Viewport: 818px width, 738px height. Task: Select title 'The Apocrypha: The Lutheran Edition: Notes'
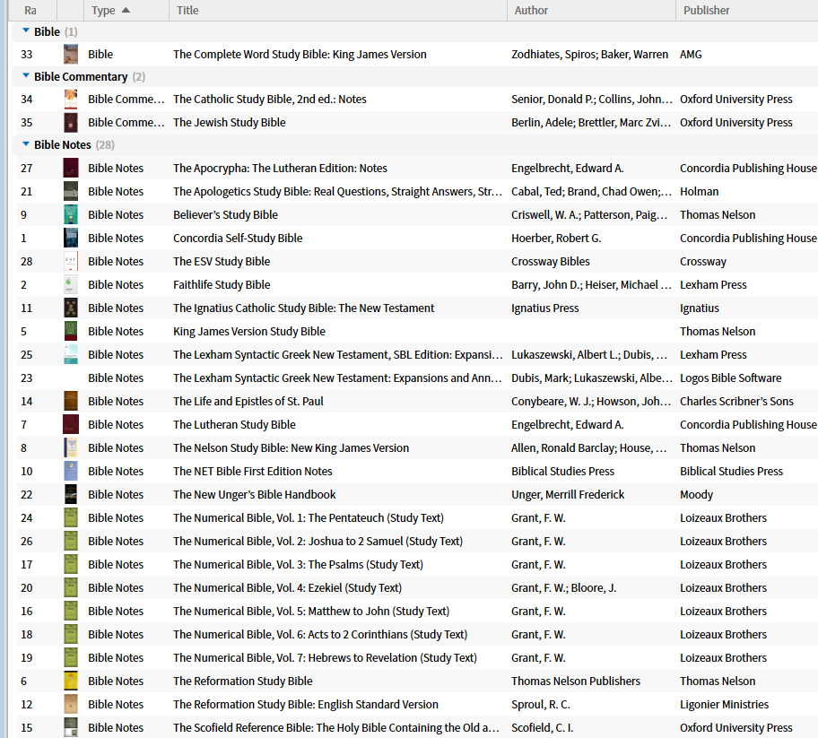click(280, 169)
